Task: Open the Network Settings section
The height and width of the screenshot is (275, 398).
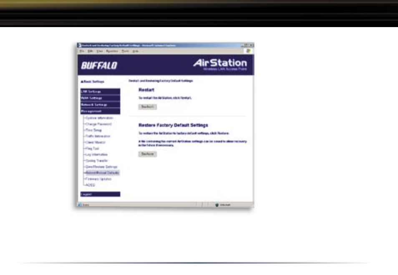Action: pyautogui.click(x=100, y=105)
